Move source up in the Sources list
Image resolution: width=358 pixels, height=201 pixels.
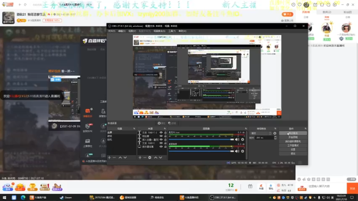pos(156,157)
